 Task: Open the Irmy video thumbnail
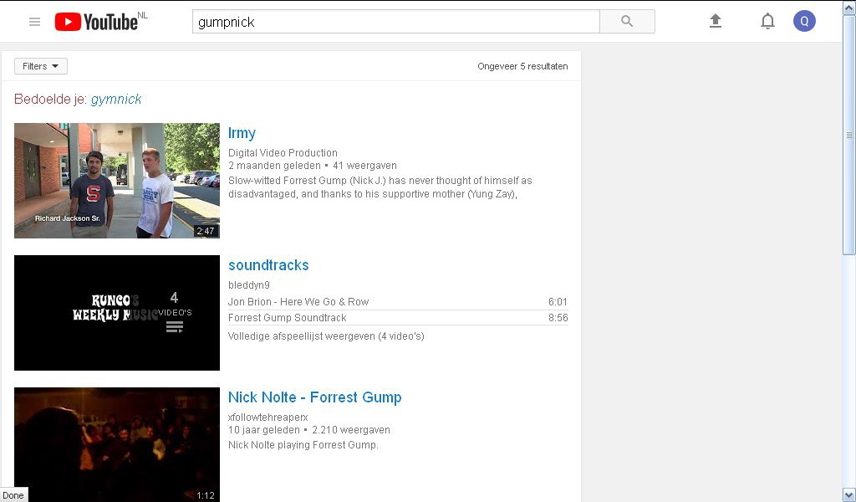[117, 180]
